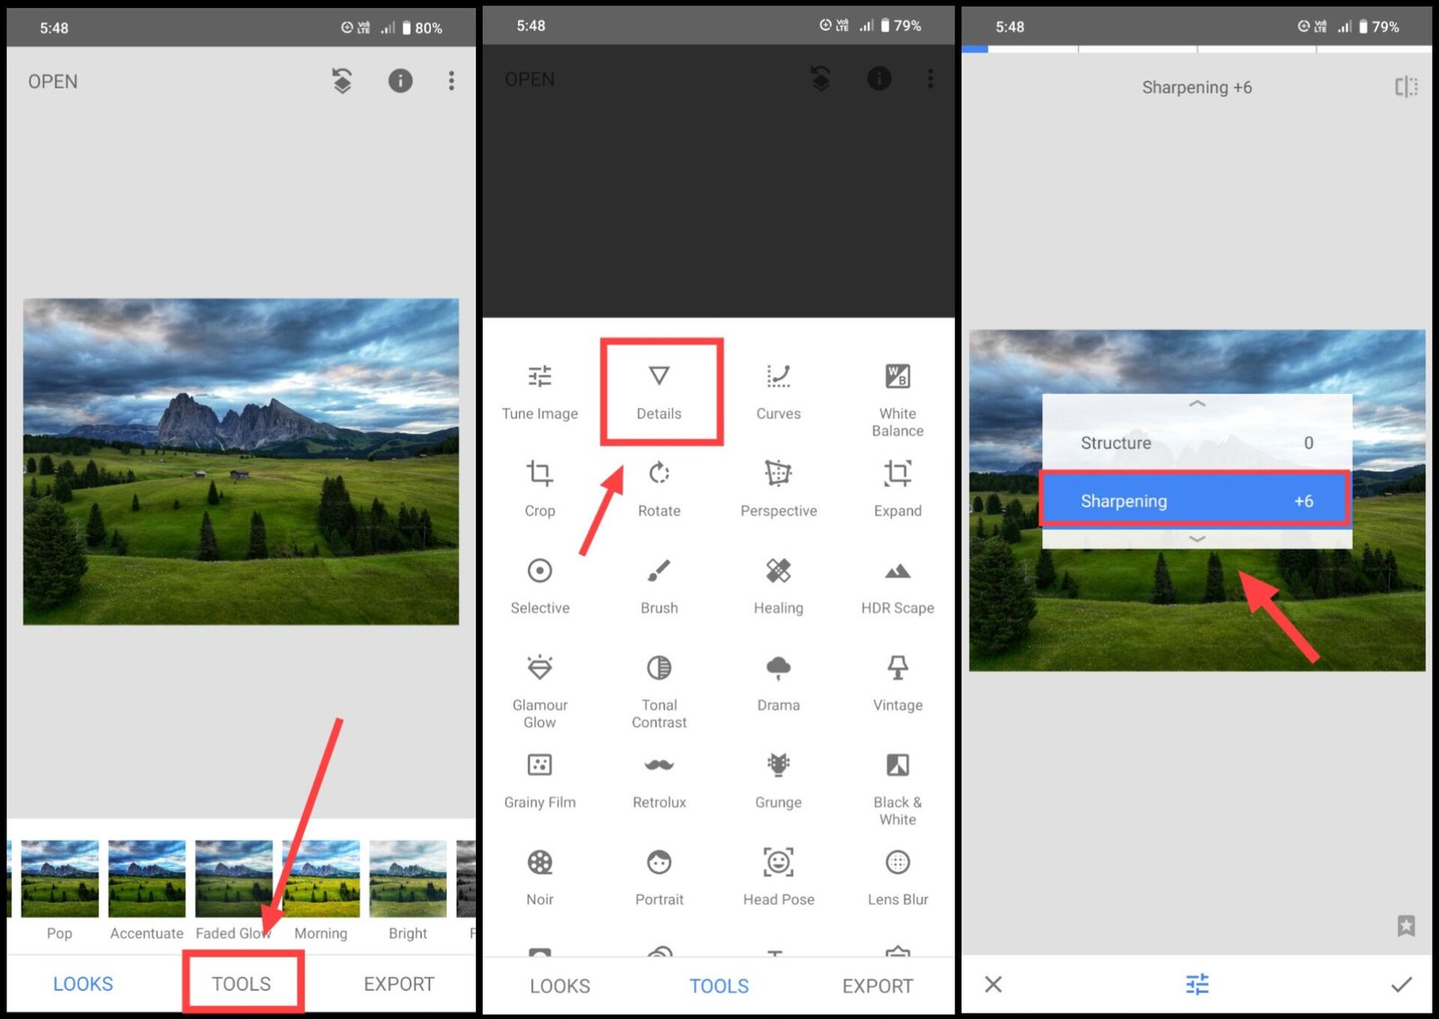Screen dimensions: 1439x1019
Task: Switch to EXPORT tab in tools screen
Action: pyautogui.click(x=877, y=986)
